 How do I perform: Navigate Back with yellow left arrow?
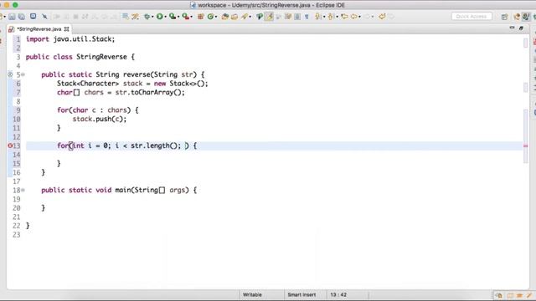[353, 17]
